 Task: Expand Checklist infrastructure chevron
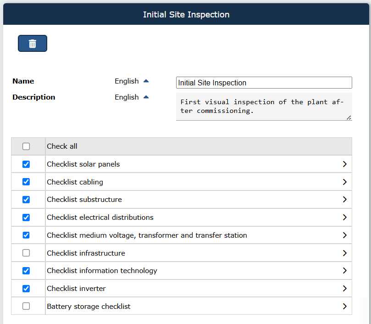pos(345,253)
